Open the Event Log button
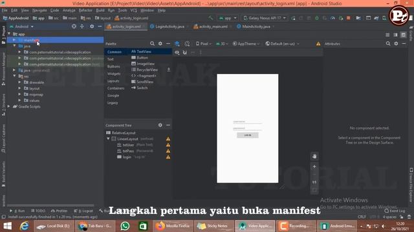 (395, 211)
